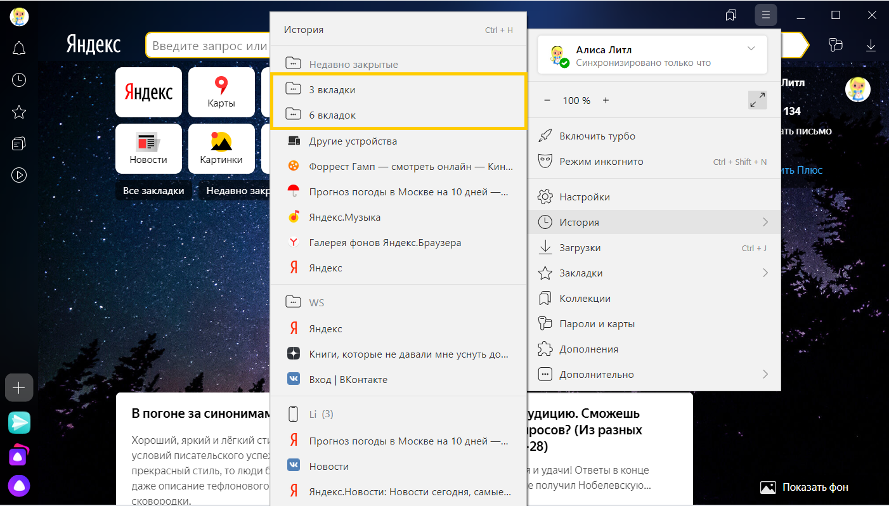Screen dimensions: 889x506
Task: Open the teal messenger app in sidebar
Action: click(19, 422)
